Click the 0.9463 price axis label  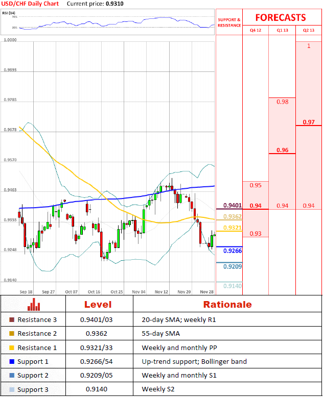(10, 190)
